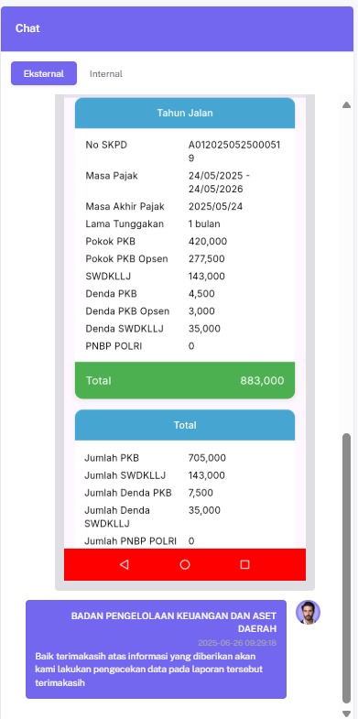358x719 pixels.
Task: Click the blue Total section header
Action: point(185,425)
